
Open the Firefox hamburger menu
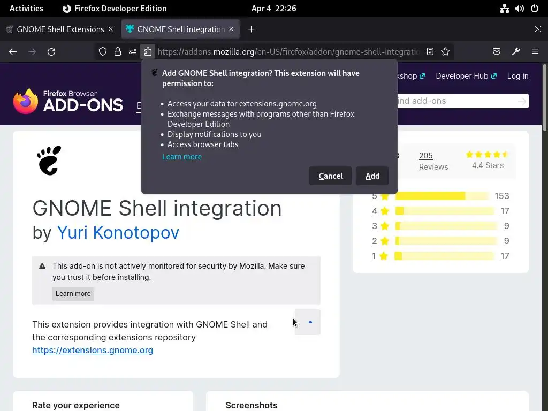(x=535, y=52)
